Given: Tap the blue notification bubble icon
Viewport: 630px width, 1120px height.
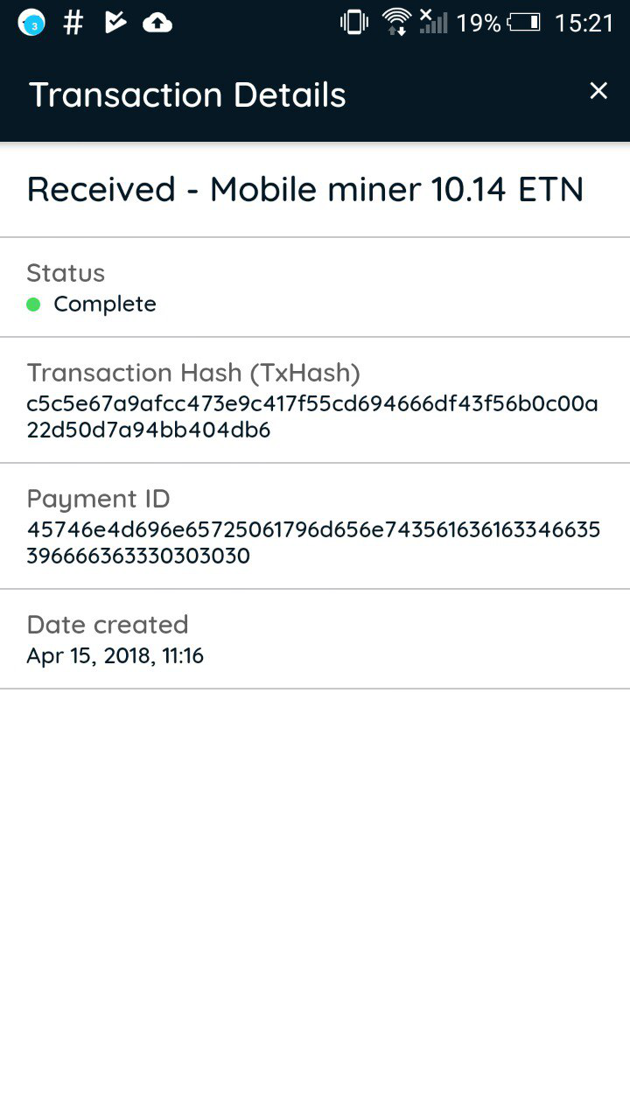Looking at the screenshot, I should click(31, 24).
